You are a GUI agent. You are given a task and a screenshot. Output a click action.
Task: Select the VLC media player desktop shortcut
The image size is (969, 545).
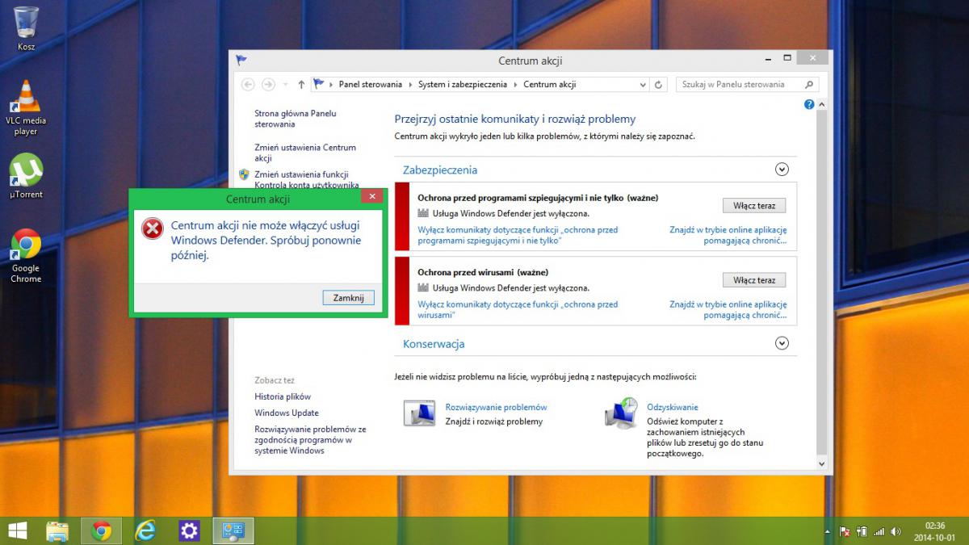[x=26, y=107]
